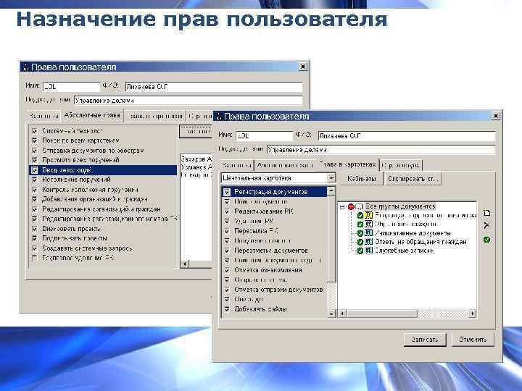The image size is (522, 391).
Task: Click the Подразделение field in front window
Action: pyautogui.click(x=381, y=150)
